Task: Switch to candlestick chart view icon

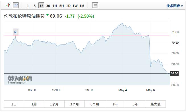Action: point(8,5)
